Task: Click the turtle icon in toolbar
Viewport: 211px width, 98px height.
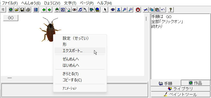Action: pyautogui.click(x=57, y=10)
